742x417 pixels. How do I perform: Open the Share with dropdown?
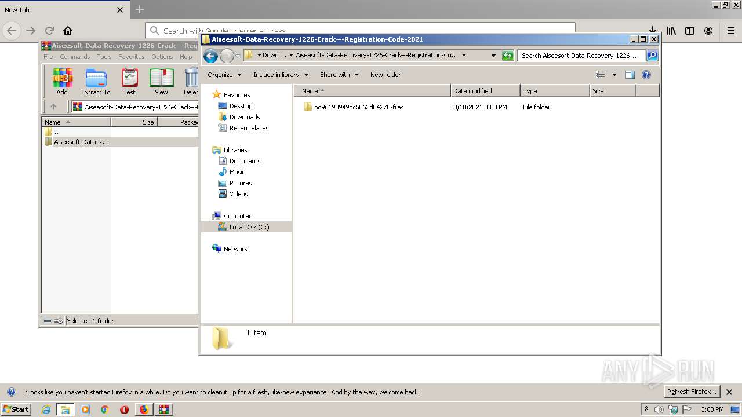click(x=339, y=75)
